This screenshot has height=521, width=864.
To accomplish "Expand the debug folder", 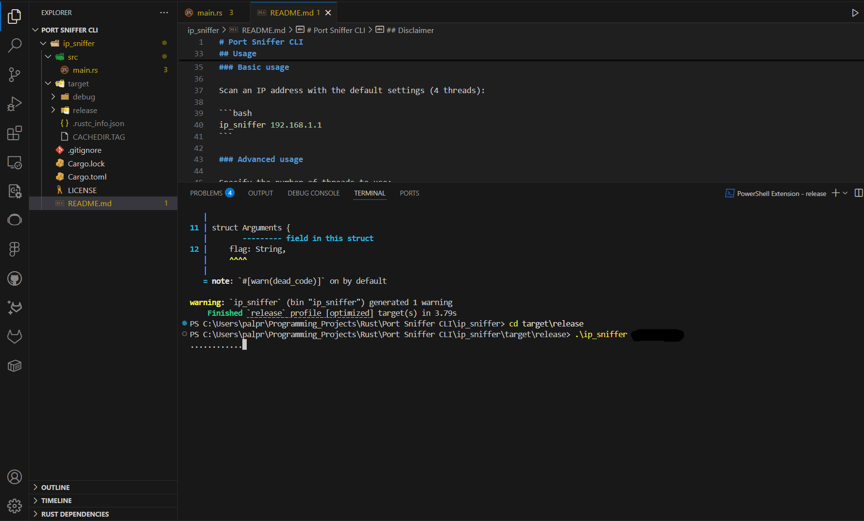I will (54, 97).
